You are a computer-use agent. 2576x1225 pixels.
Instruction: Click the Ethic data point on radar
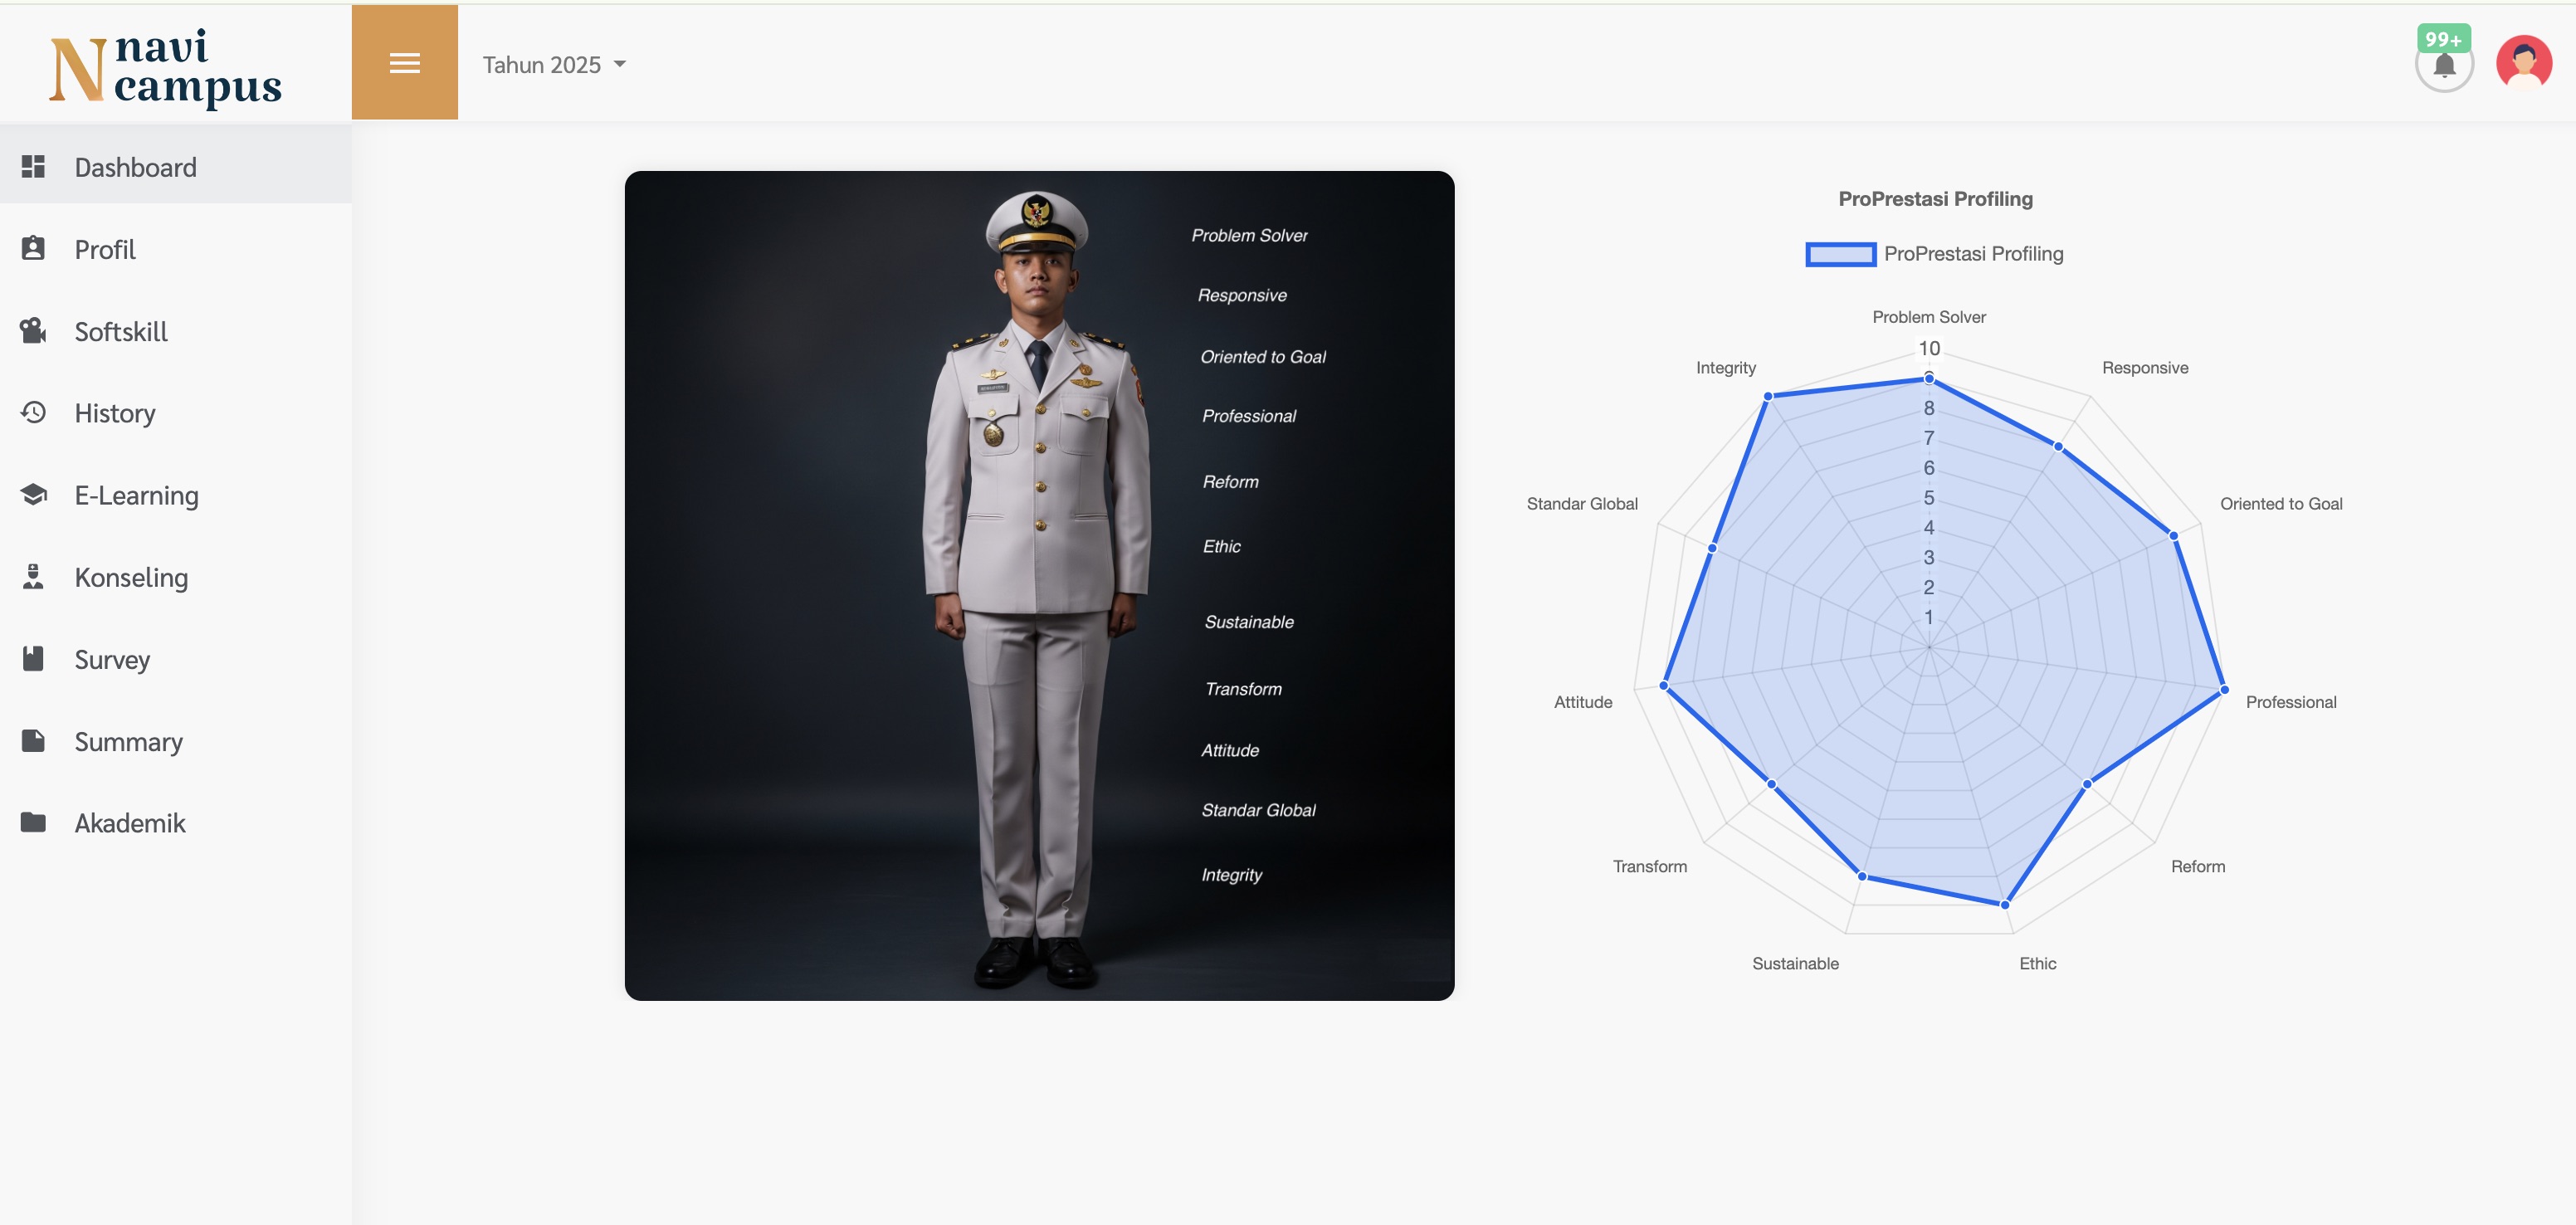click(2005, 905)
